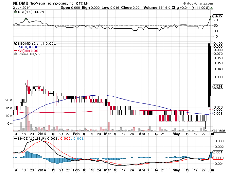Click the MACD(12,26,9) 0.001 legend text
The height and width of the screenshot is (173, 229).
click(38, 138)
